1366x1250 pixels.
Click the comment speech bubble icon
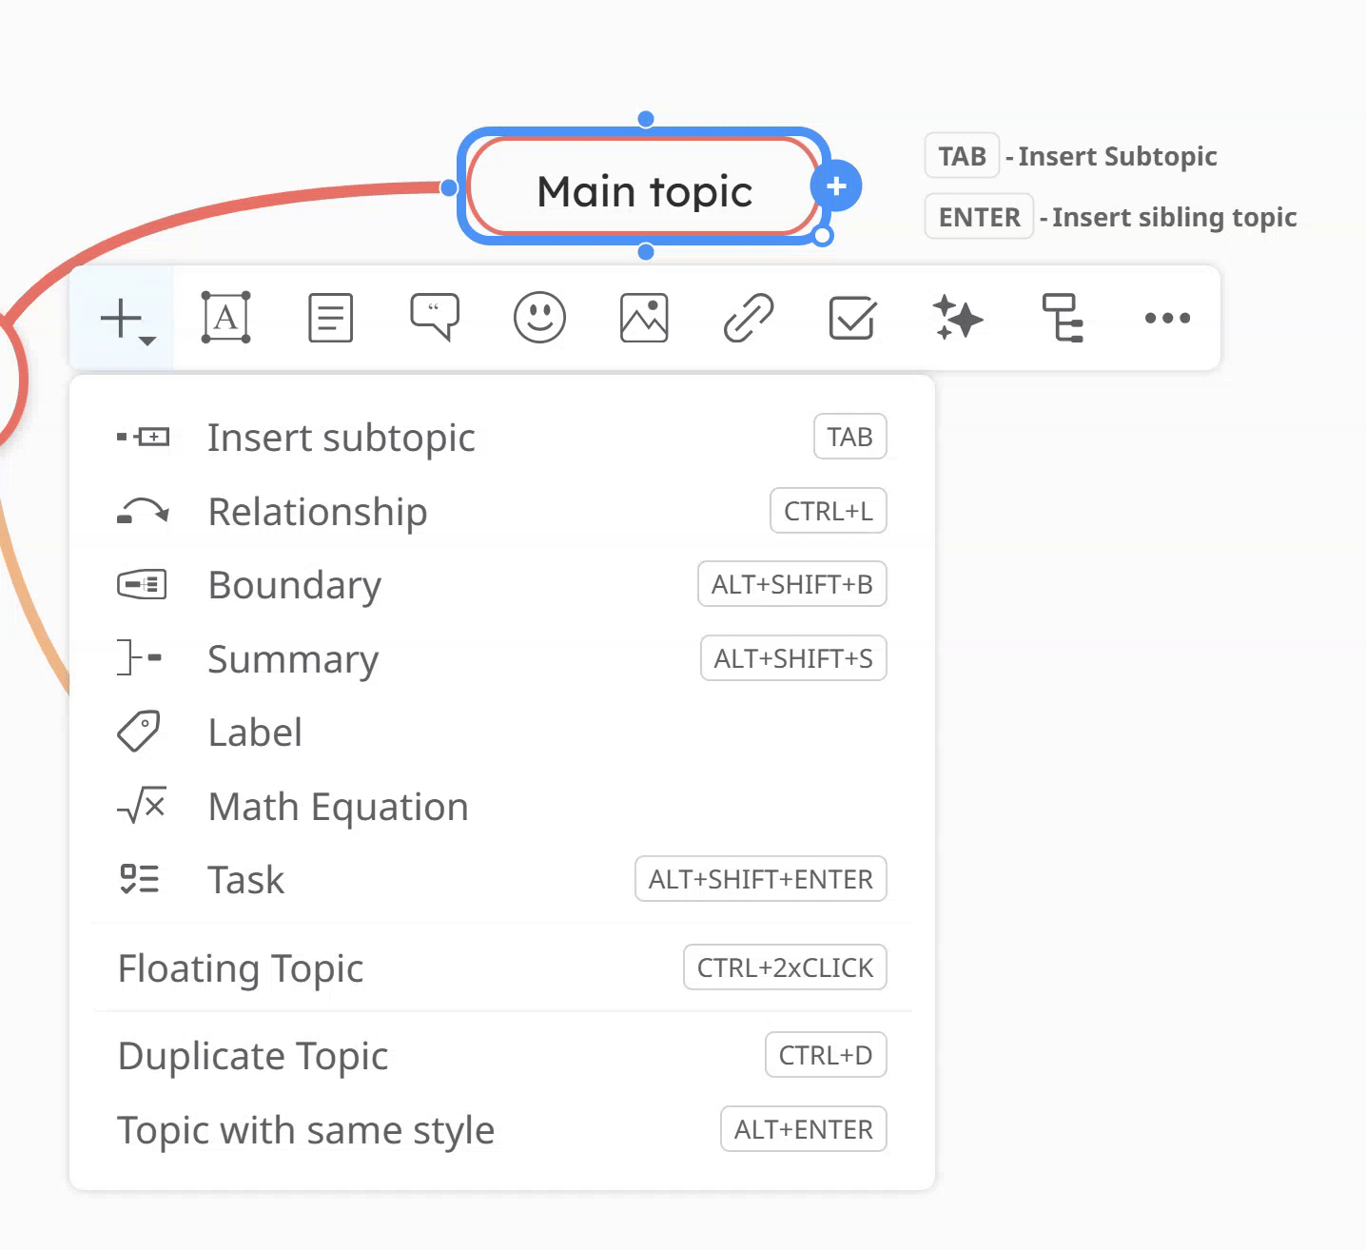pos(435,317)
